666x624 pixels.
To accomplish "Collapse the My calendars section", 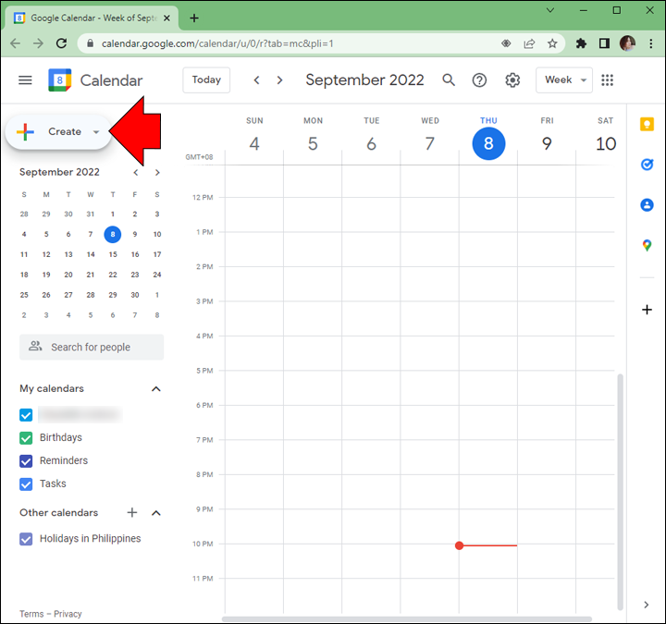I will pyautogui.click(x=156, y=389).
